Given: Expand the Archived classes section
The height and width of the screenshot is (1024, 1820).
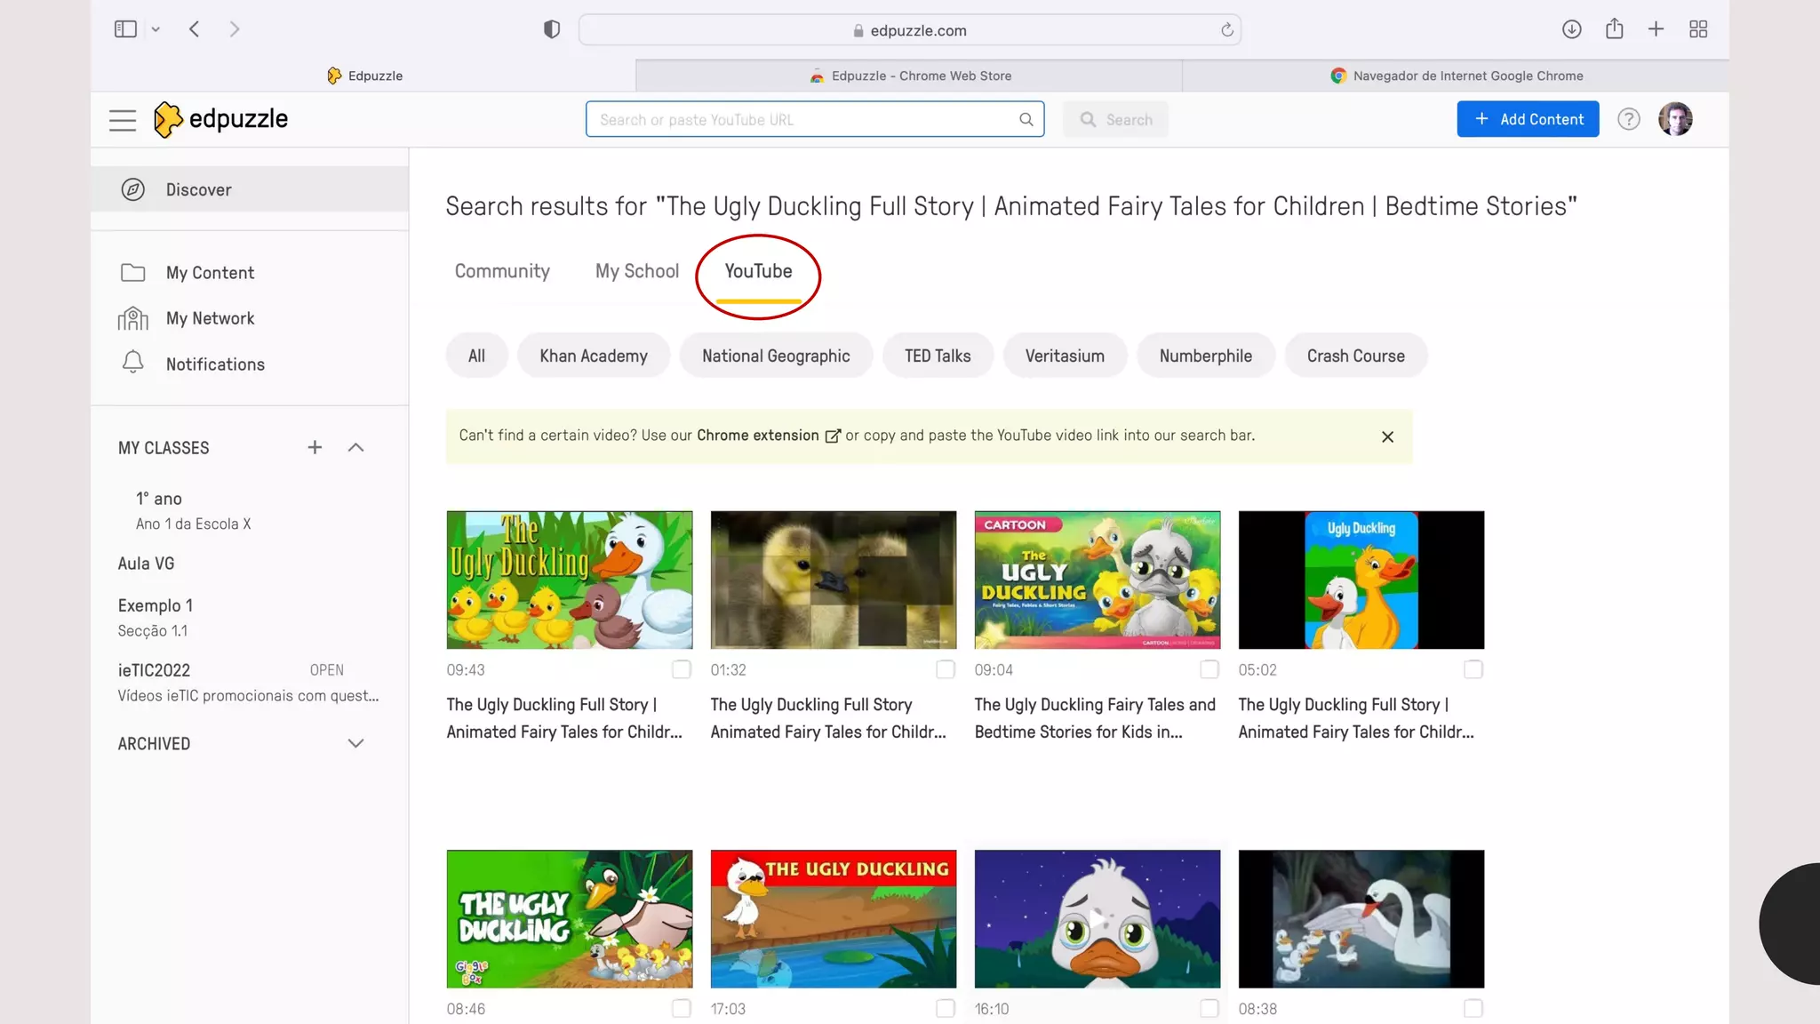Looking at the screenshot, I should 355,743.
